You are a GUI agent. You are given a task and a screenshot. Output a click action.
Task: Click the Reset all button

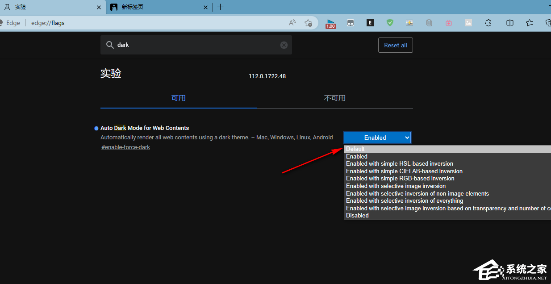pyautogui.click(x=395, y=45)
